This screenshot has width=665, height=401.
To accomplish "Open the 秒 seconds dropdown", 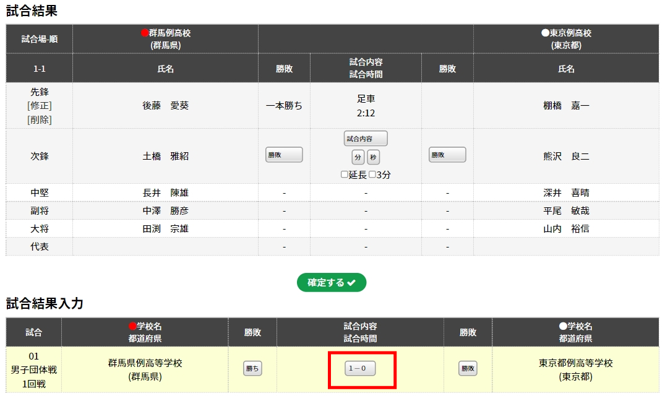I will 373,157.
